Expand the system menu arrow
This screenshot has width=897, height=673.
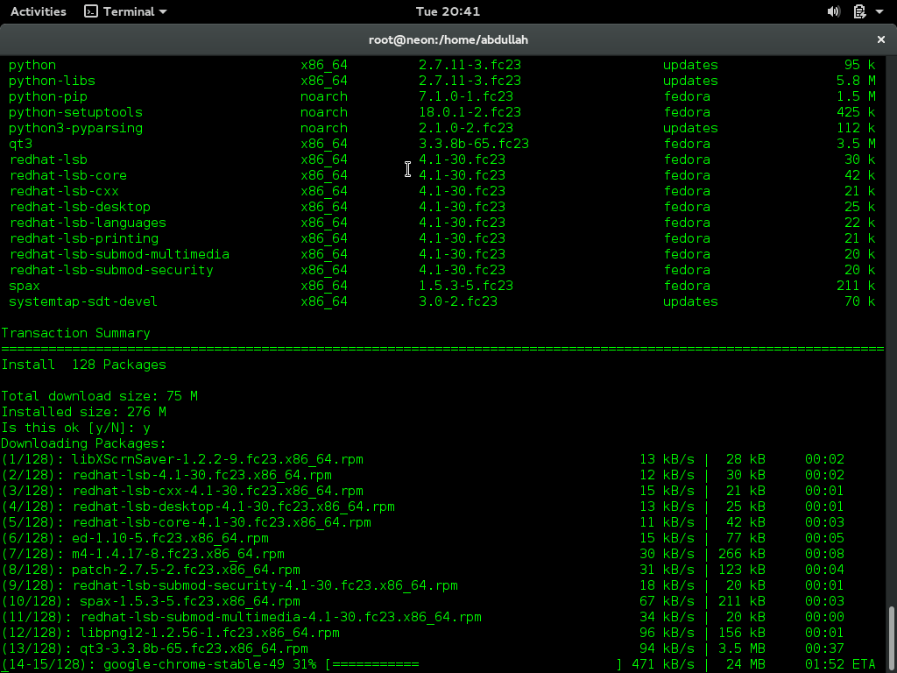[879, 11]
